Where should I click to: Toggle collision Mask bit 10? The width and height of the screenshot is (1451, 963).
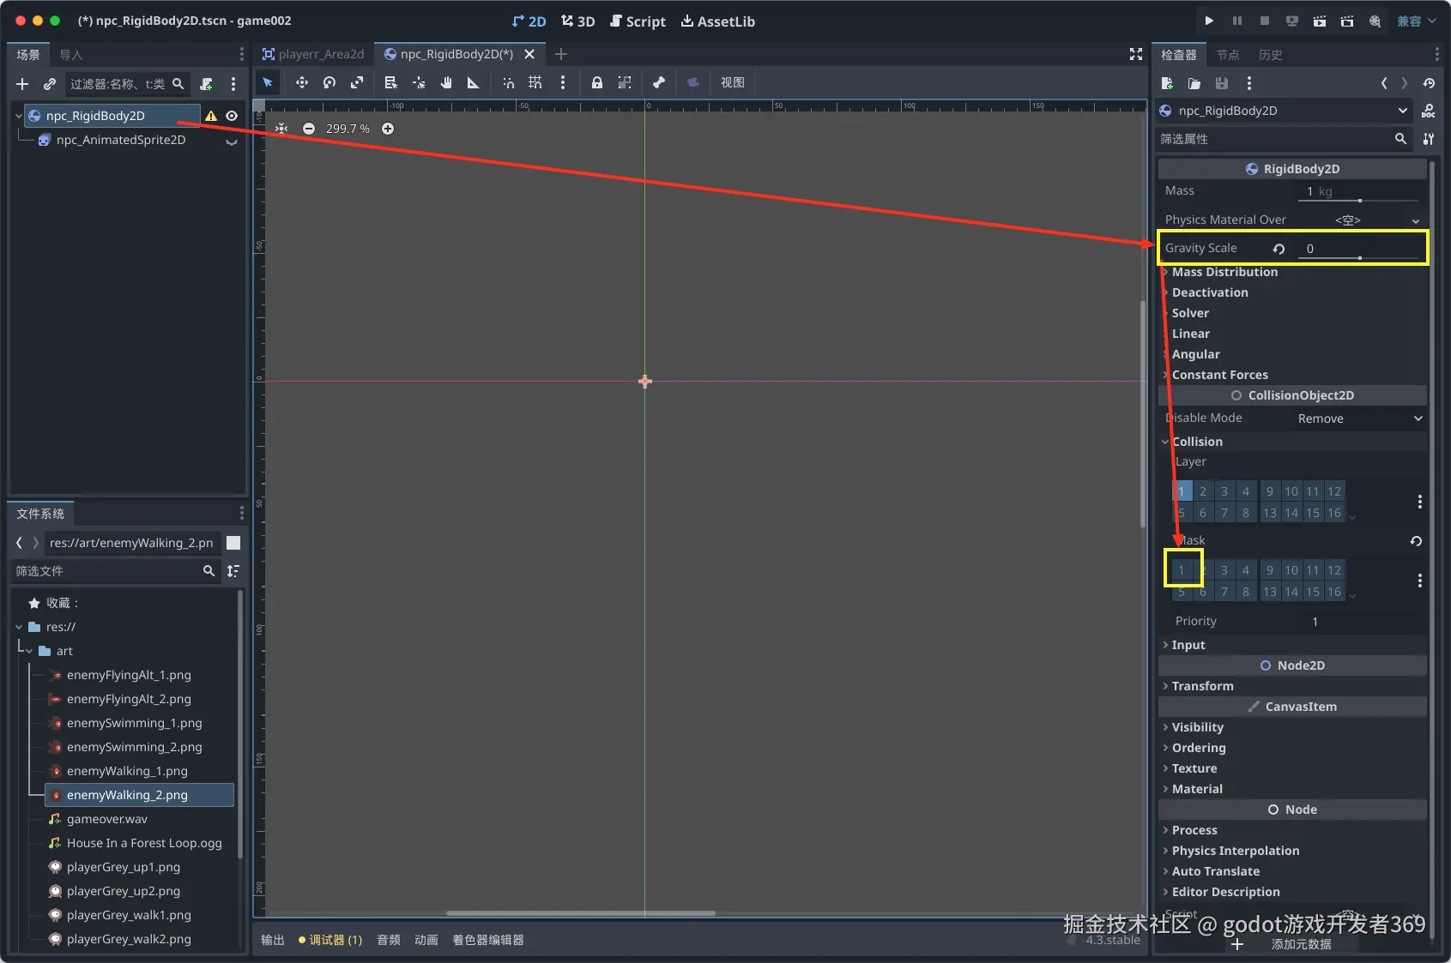pyautogui.click(x=1291, y=570)
